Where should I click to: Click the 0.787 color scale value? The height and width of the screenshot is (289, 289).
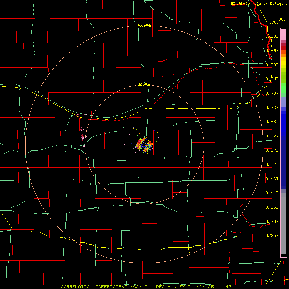point(272,93)
